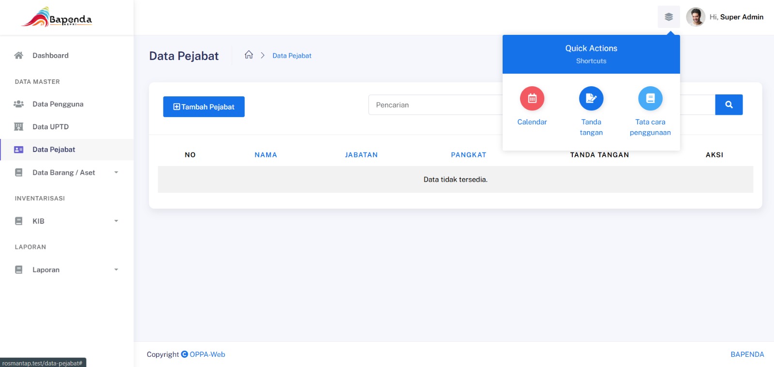Toggle the Quick Actions layers icon
Screen dimensions: 774x367
[669, 17]
